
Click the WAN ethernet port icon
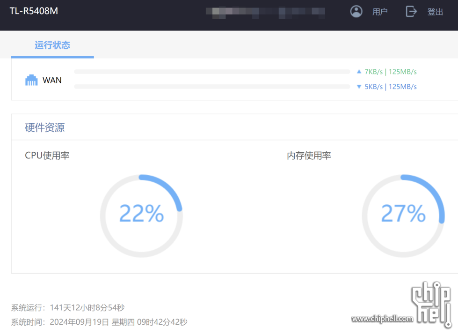click(x=31, y=80)
